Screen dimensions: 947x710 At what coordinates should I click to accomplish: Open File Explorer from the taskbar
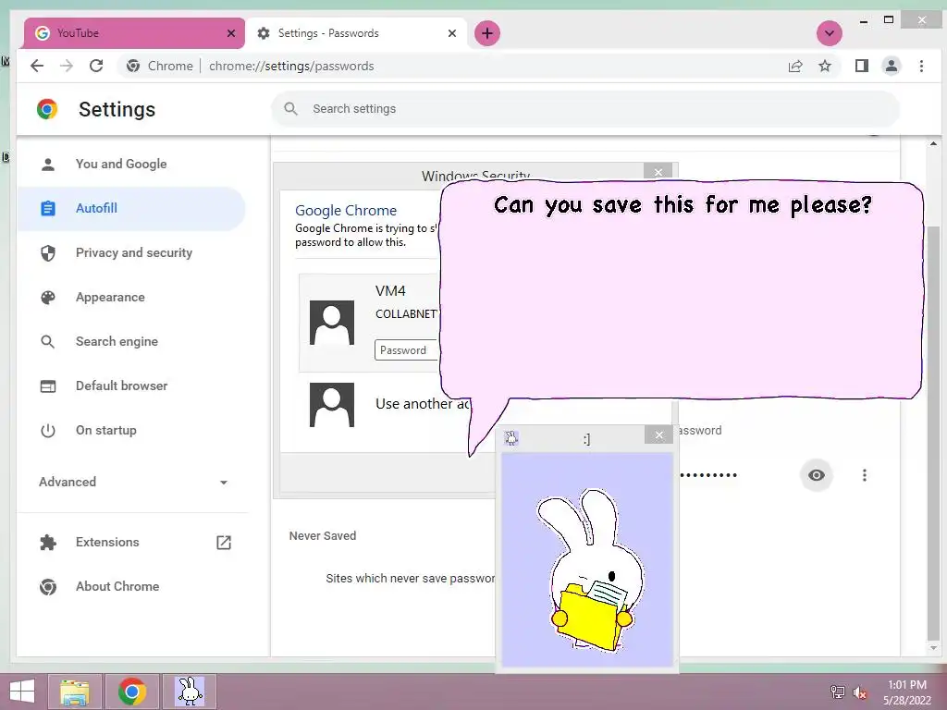[75, 692]
